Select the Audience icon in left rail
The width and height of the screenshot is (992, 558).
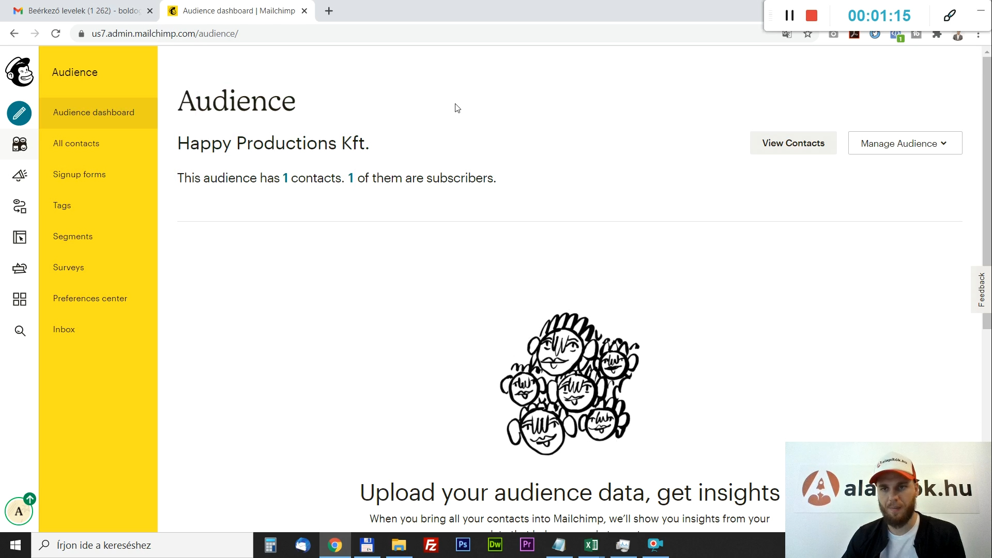pyautogui.click(x=20, y=144)
